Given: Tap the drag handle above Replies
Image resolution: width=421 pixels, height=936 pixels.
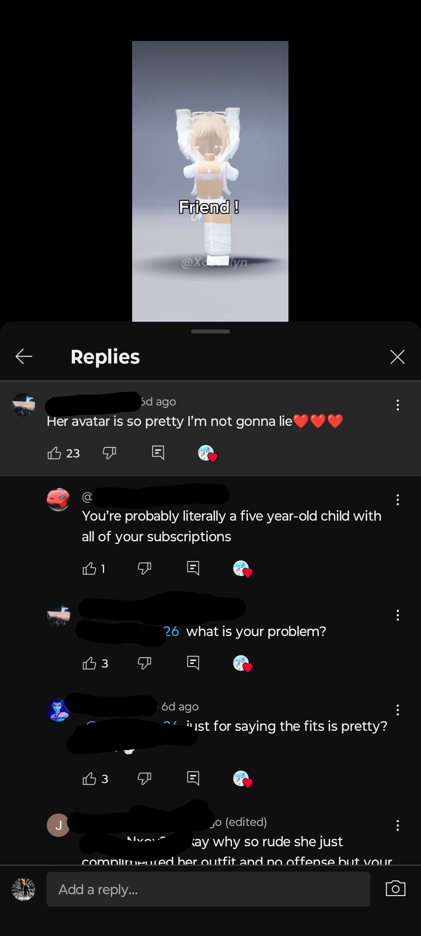Looking at the screenshot, I should 210,331.
